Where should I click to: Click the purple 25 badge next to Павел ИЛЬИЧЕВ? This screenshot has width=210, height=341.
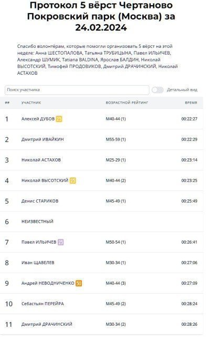pos(61,242)
